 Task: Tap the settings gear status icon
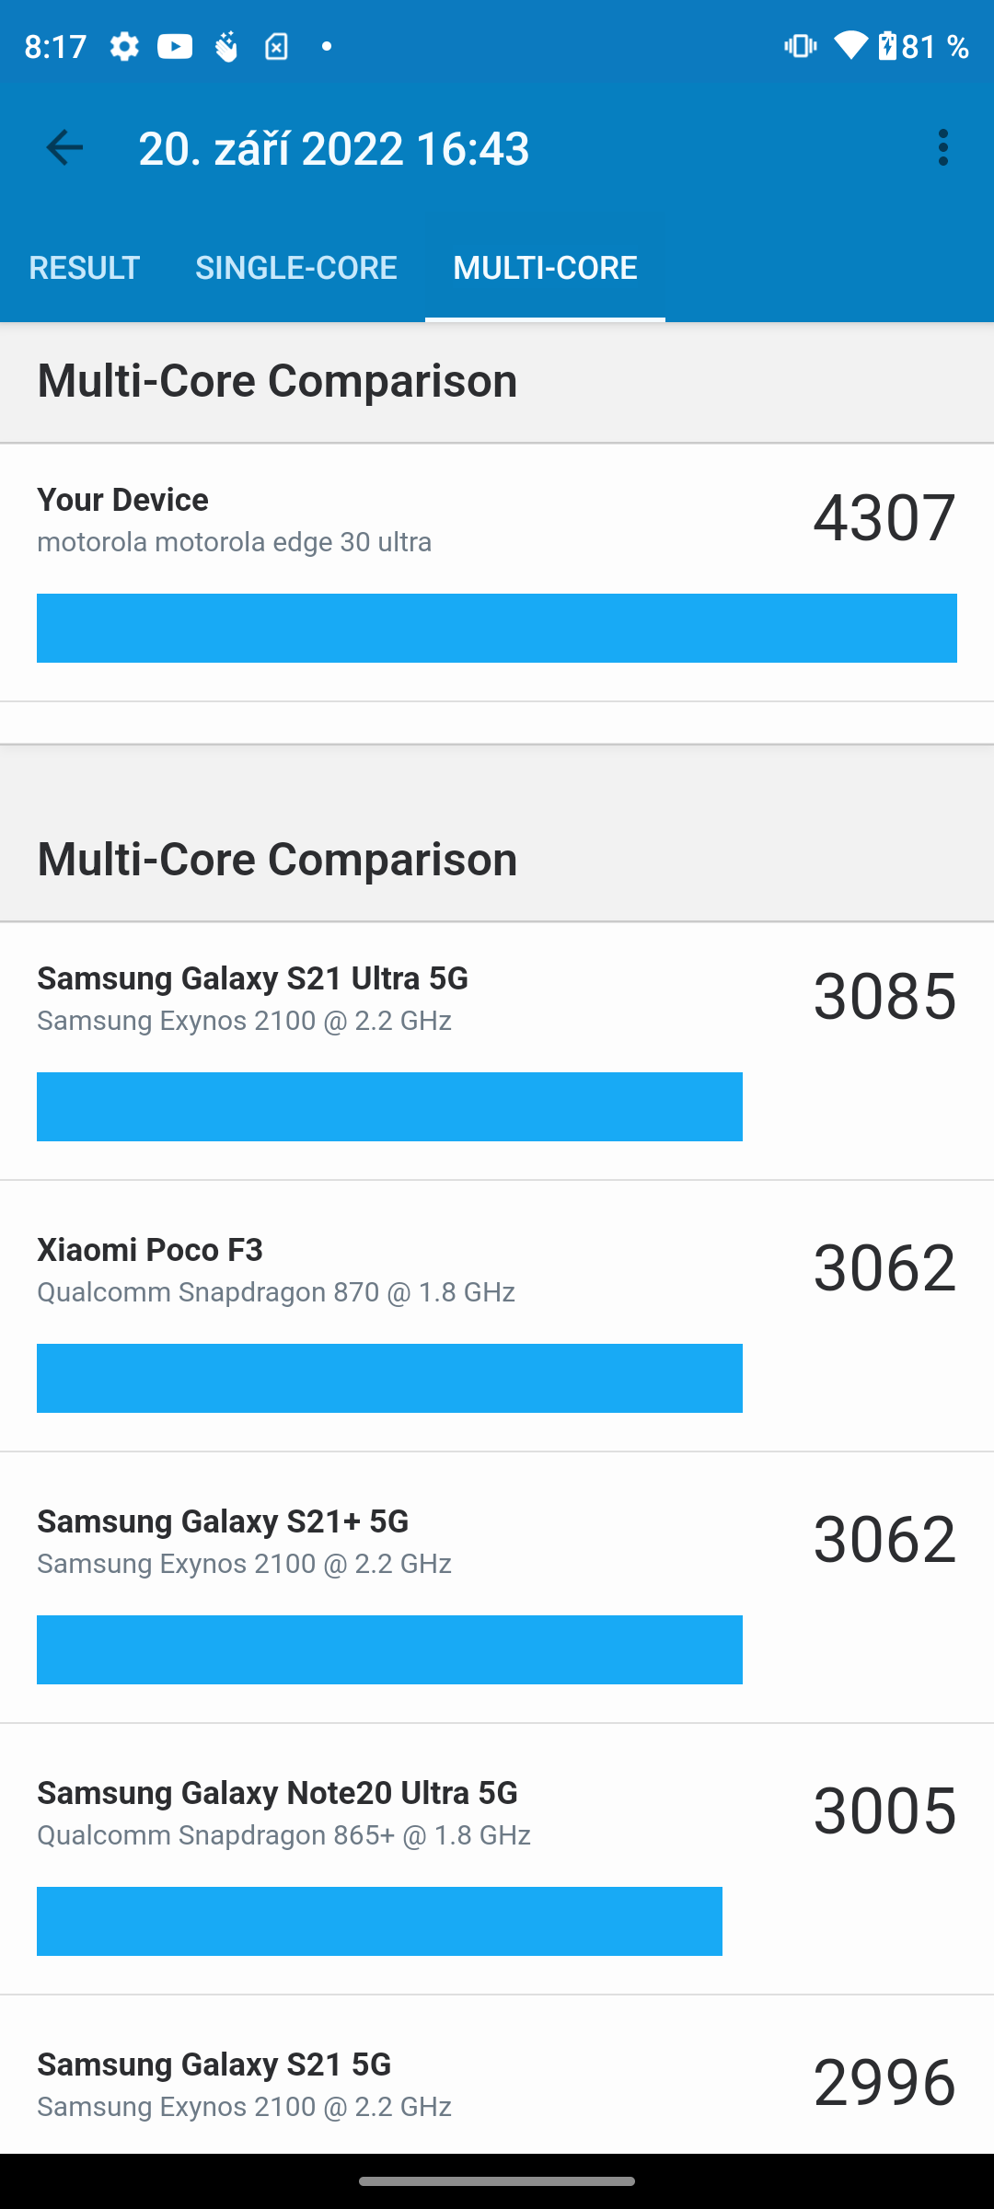(x=124, y=46)
